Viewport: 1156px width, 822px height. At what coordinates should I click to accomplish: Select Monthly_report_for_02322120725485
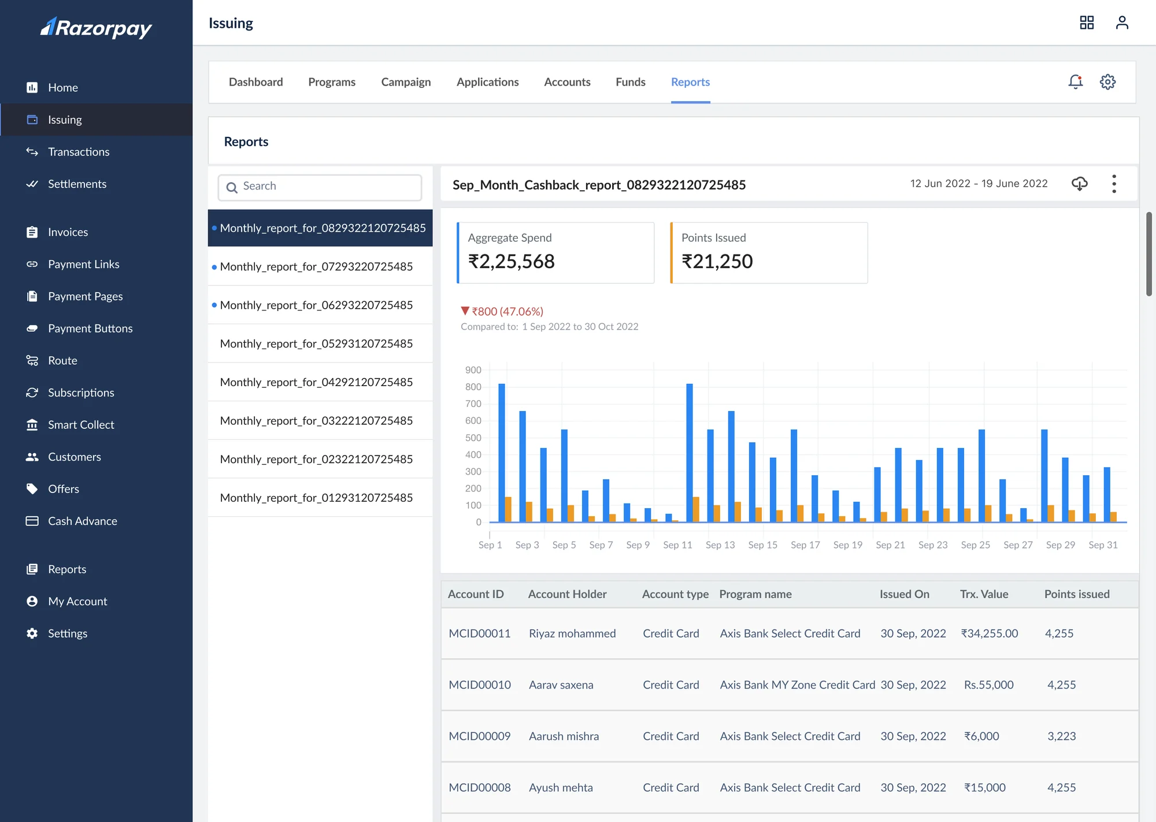click(x=320, y=459)
